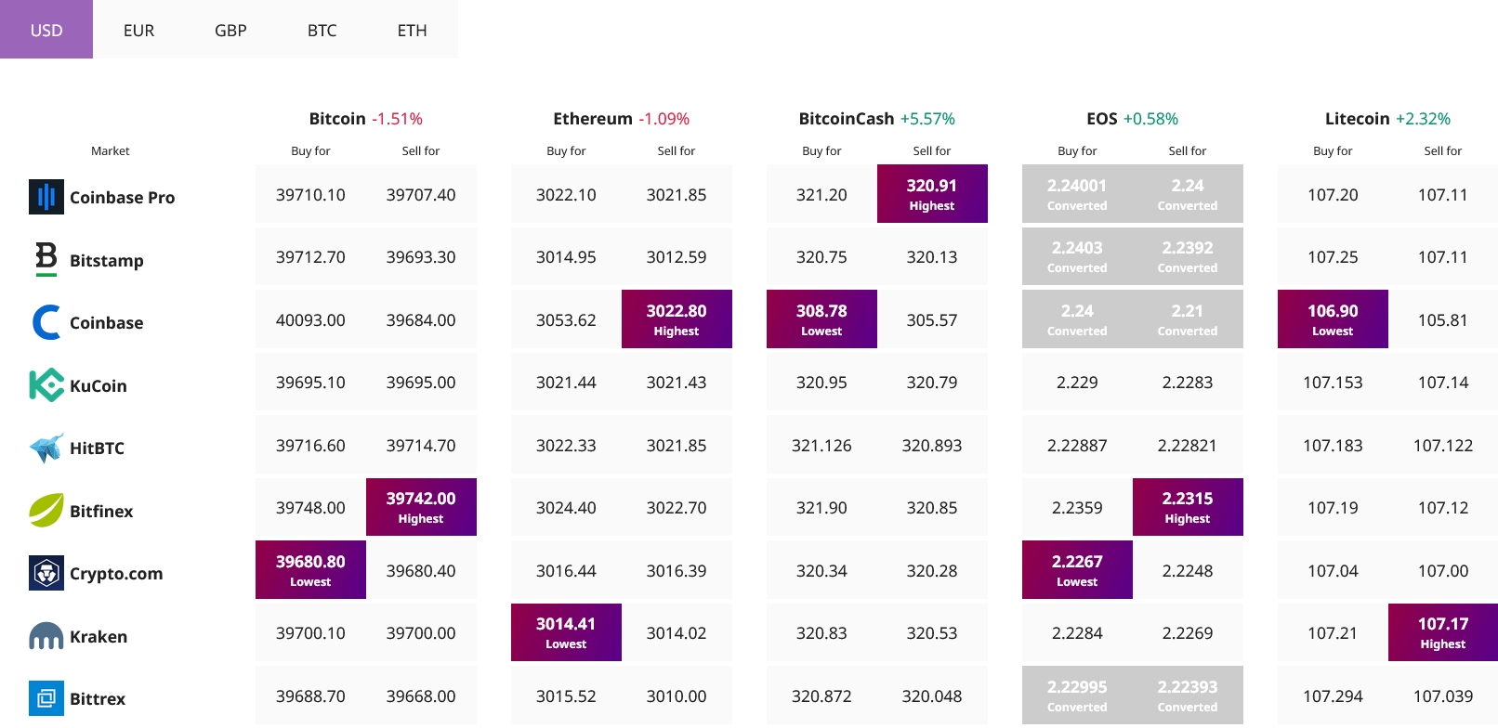Open the Coinbase Pro market name link

(x=122, y=197)
